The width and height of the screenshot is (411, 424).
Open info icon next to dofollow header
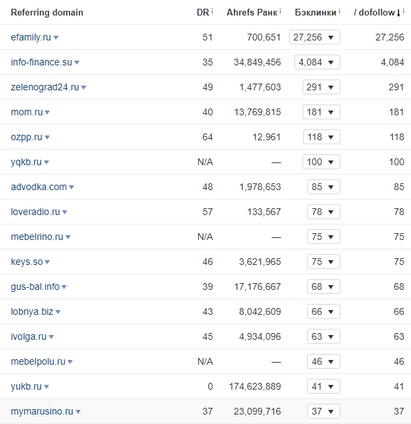pos(404,11)
